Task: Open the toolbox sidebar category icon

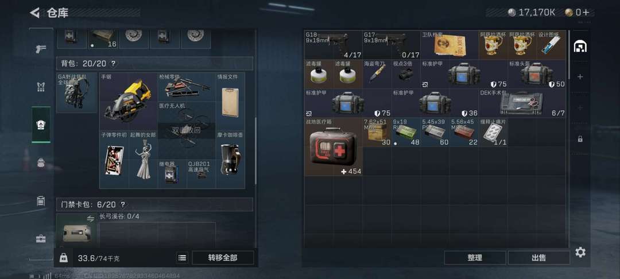Action: point(41,239)
